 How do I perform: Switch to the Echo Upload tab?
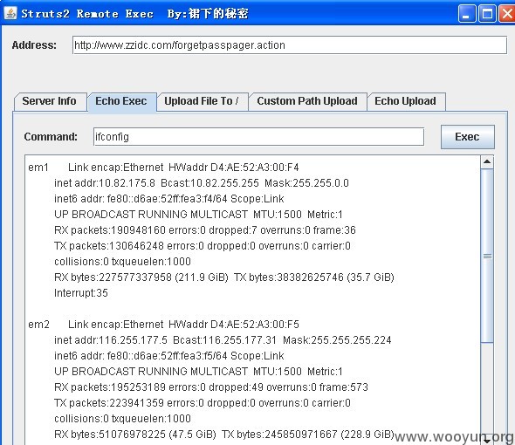(406, 101)
